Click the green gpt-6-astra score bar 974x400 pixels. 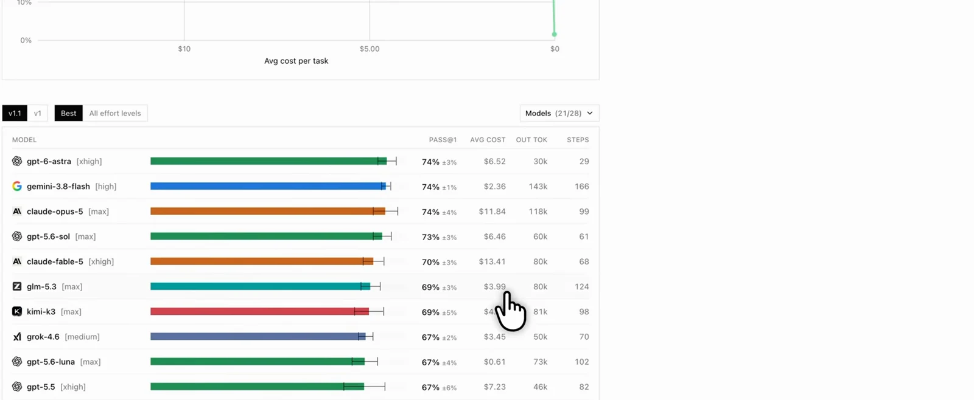point(268,161)
